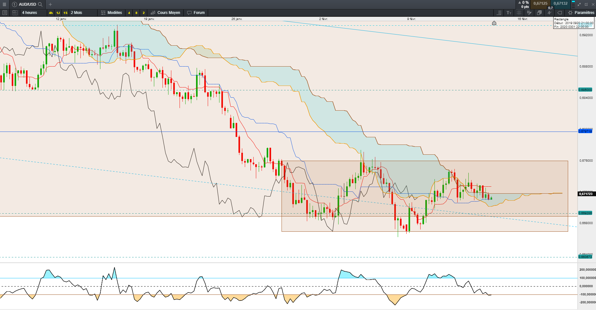Image resolution: width=596 pixels, height=310 pixels.
Task: Select the 1J timeframe shortcut
Action: (x=58, y=13)
